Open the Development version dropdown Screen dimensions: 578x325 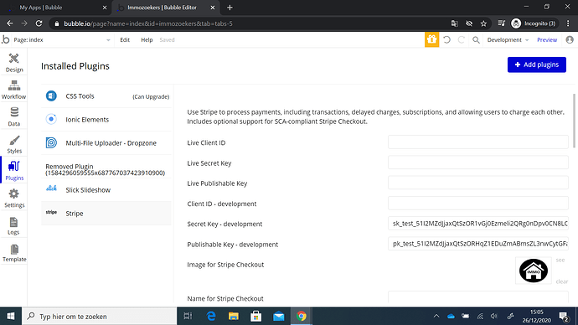[x=508, y=40]
